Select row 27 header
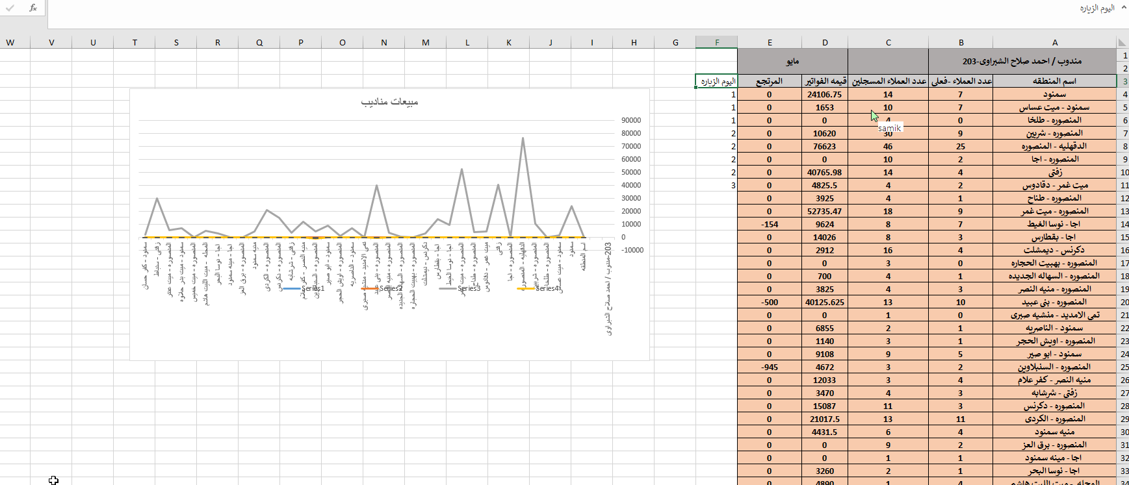Screen dimensions: 1129x485 (1124, 393)
